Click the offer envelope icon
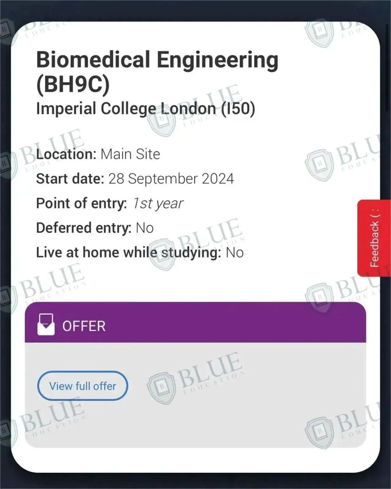Screen dimensions: 391x489 46,324
